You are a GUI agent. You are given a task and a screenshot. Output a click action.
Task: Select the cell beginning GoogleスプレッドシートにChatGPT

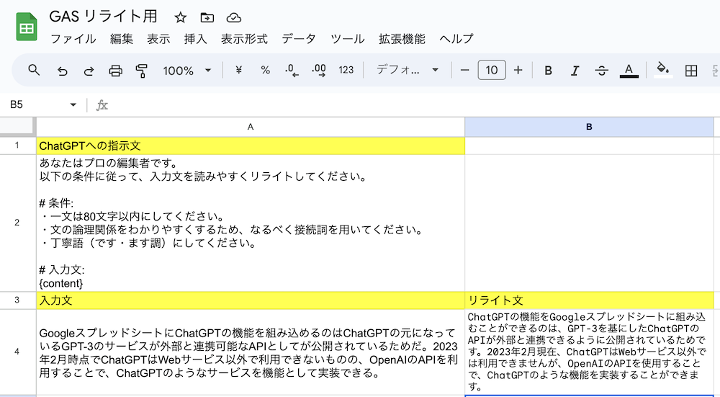(251, 352)
